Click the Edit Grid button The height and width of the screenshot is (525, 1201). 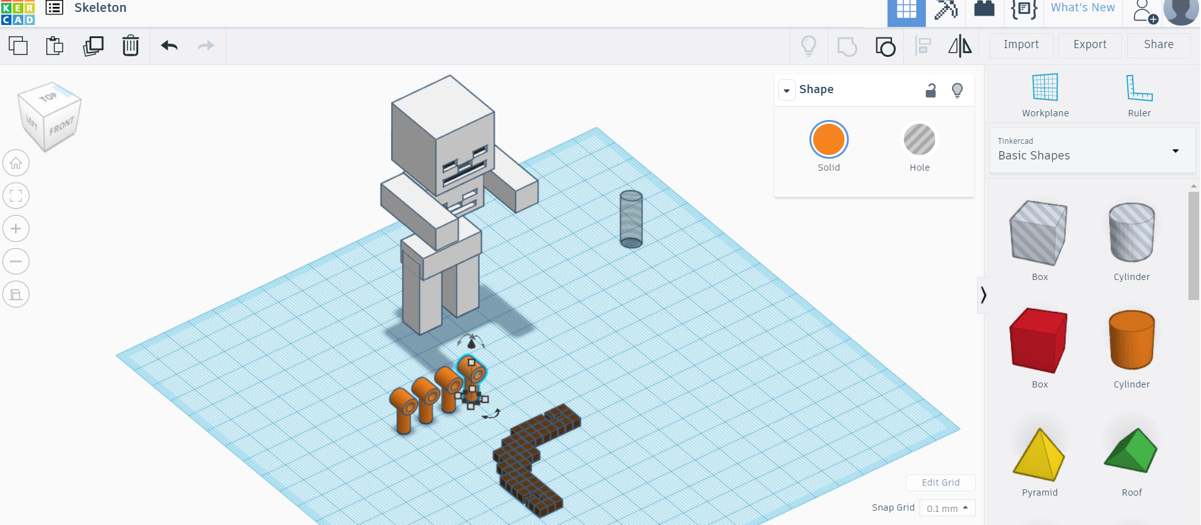click(x=940, y=482)
